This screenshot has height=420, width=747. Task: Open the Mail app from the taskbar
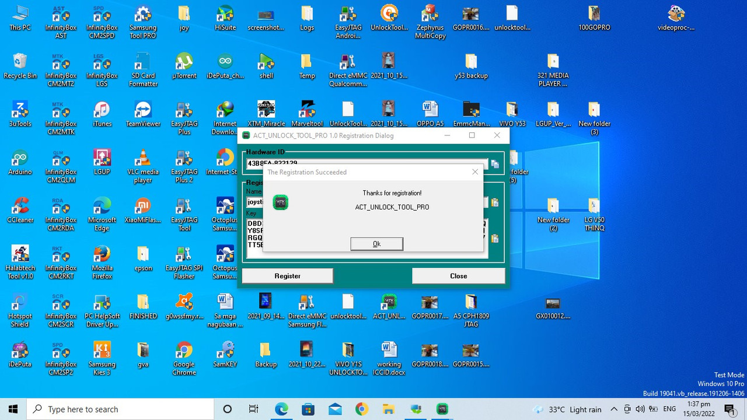point(335,409)
